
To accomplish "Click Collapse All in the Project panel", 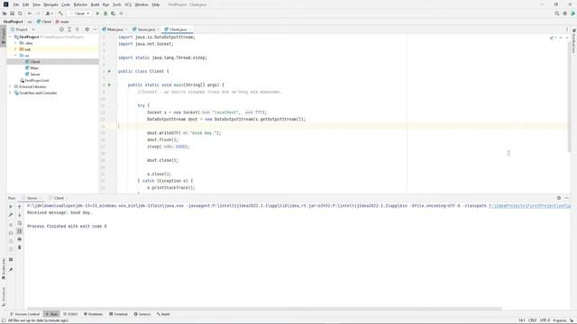I will (x=78, y=30).
